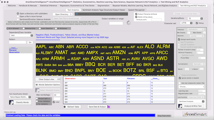Toggle the Debug checkbox

pyautogui.click(x=197, y=23)
